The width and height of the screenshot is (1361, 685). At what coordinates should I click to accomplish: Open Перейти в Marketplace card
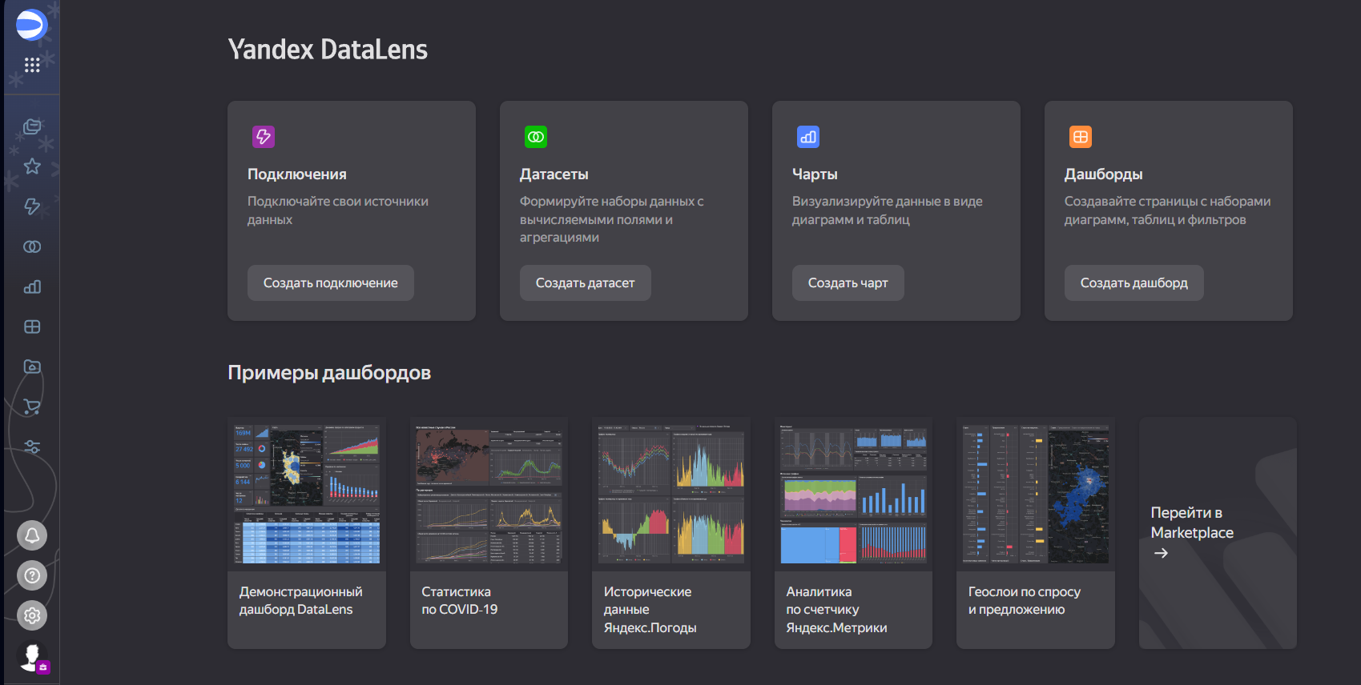coord(1218,533)
